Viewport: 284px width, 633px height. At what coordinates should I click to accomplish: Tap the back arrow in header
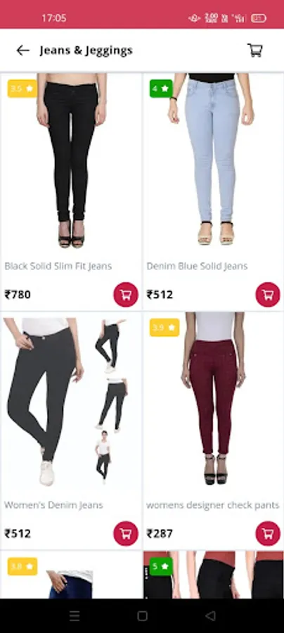[x=23, y=50]
